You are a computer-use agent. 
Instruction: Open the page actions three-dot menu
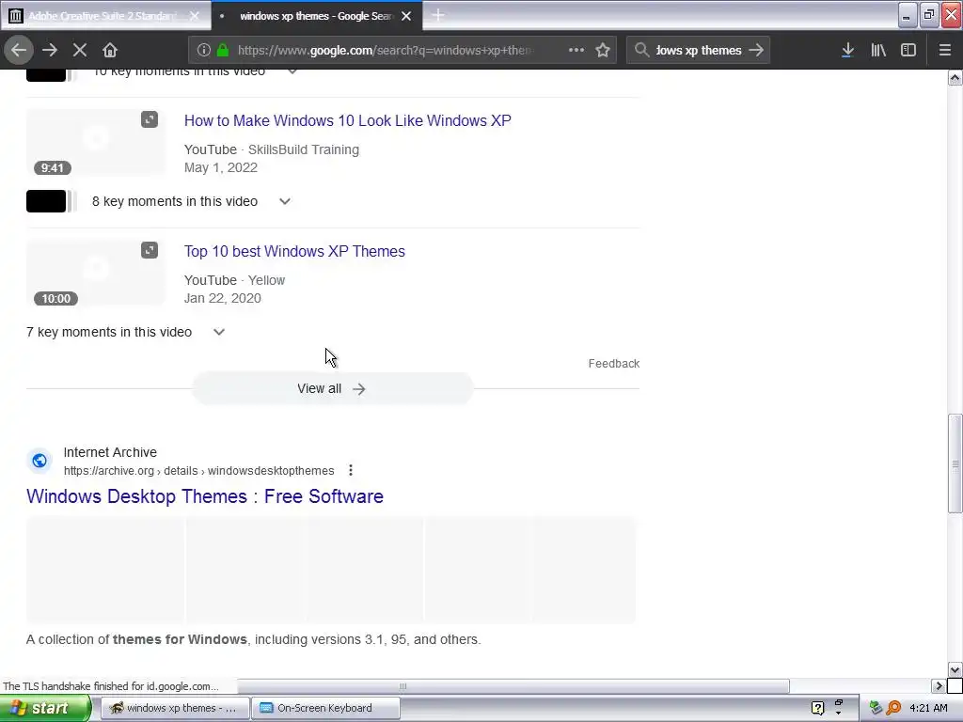pyautogui.click(x=576, y=50)
